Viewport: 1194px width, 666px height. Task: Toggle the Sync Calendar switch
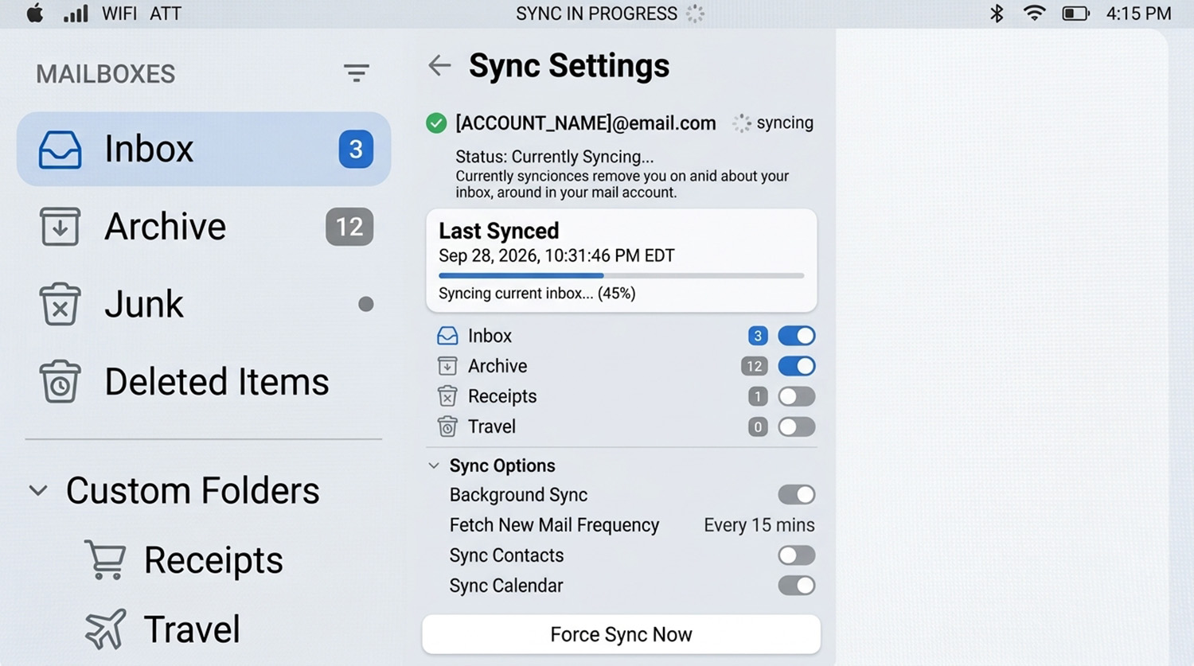797,586
